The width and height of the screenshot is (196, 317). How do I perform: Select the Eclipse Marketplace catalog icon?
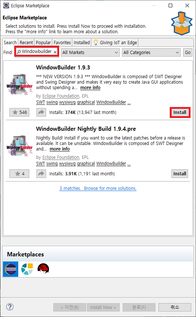pos(11,269)
